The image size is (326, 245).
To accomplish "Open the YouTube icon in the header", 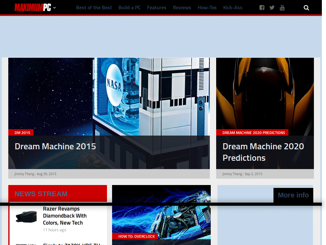I will click(282, 7).
